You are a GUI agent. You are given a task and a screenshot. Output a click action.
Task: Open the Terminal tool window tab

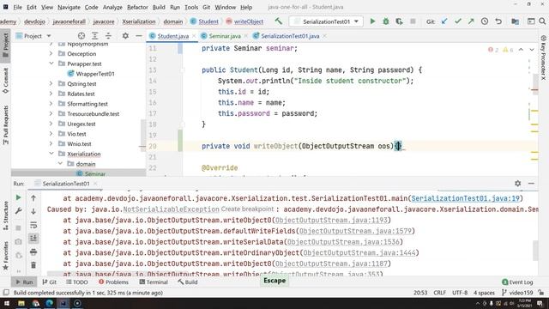pyautogui.click(x=154, y=282)
